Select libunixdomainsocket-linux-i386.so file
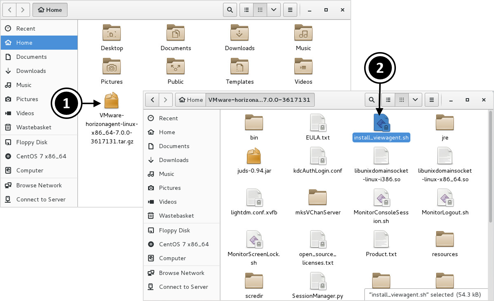 [381, 156]
